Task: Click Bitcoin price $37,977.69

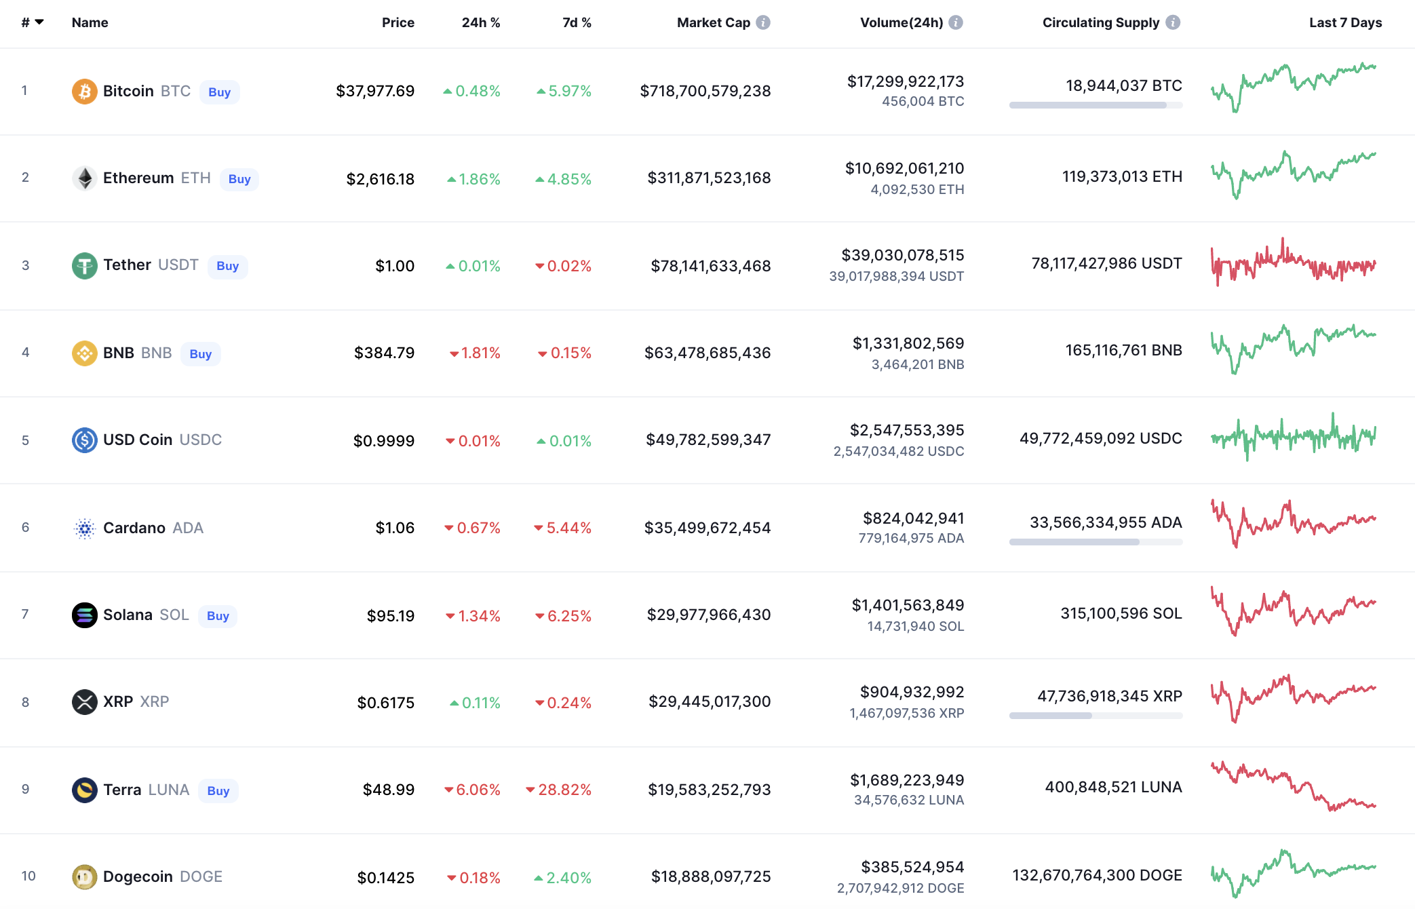Action: click(375, 91)
